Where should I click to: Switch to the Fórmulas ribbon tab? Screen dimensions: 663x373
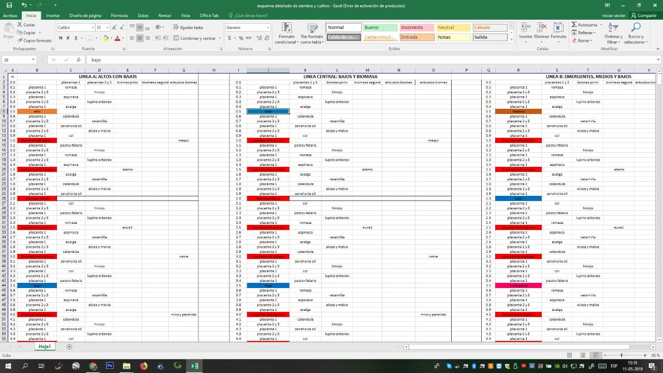[x=119, y=16]
